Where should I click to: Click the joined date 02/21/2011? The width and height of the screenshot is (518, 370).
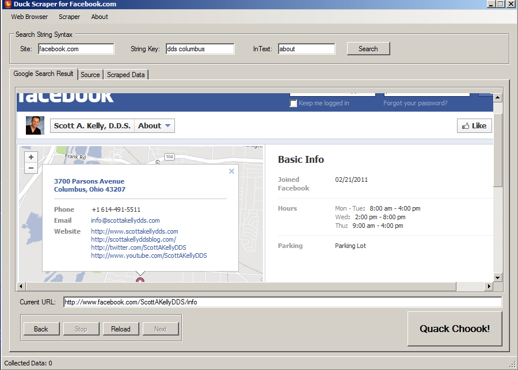coord(351,180)
